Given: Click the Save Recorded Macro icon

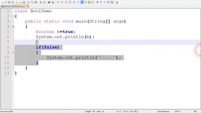Looking at the screenshot, I should (x=112, y=2).
